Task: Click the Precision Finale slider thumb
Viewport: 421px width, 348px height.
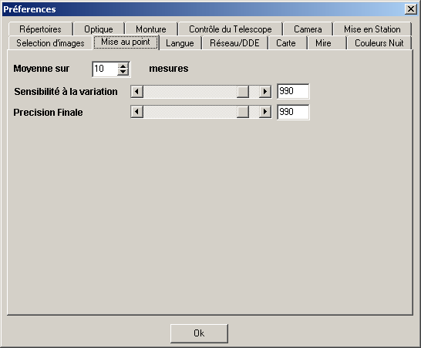Action: click(x=243, y=112)
